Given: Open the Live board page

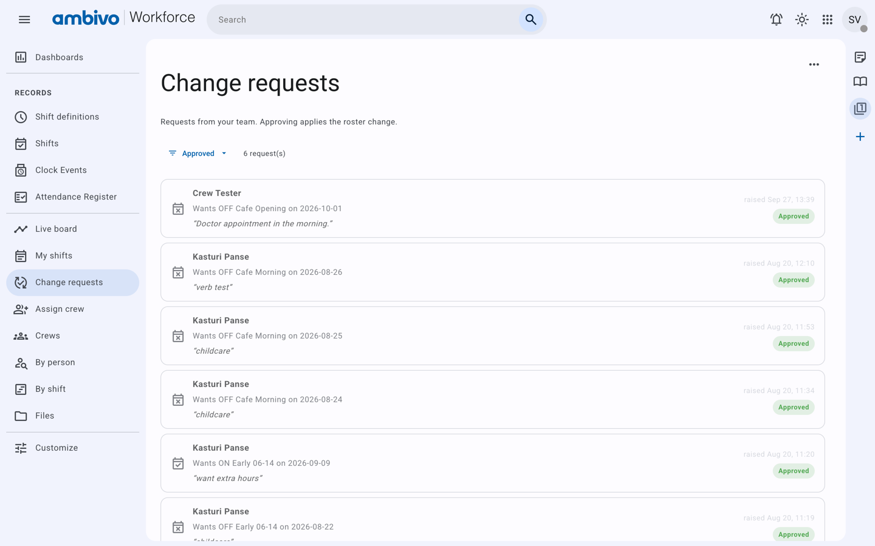Looking at the screenshot, I should 72,229.
